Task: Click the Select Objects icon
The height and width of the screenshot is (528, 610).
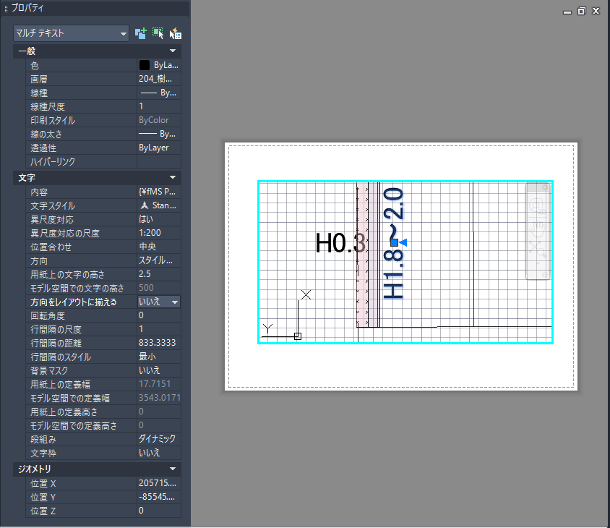Action: click(158, 33)
